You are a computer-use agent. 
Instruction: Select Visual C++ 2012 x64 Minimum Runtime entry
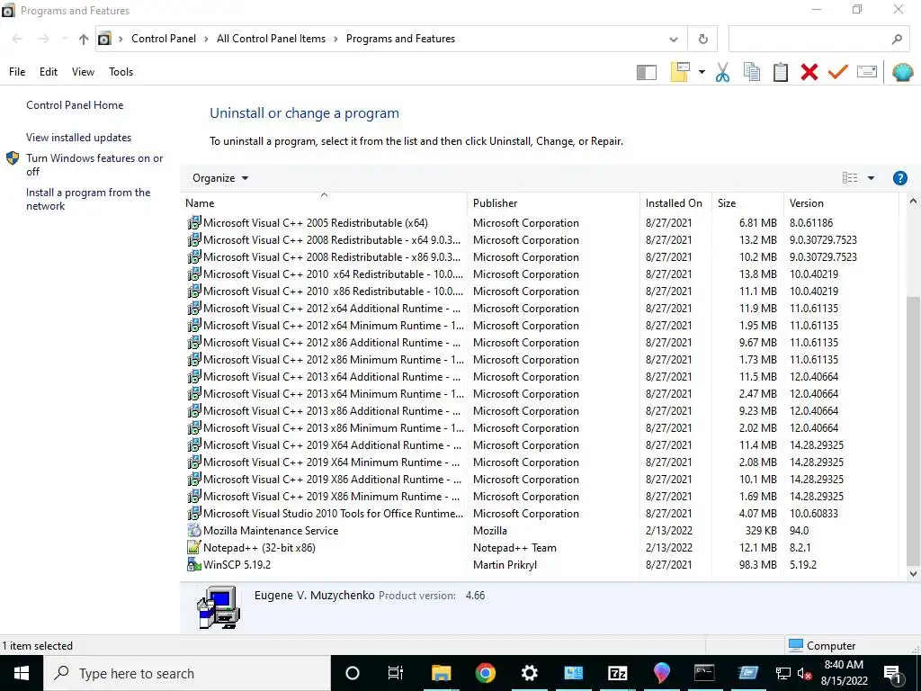coord(541,326)
